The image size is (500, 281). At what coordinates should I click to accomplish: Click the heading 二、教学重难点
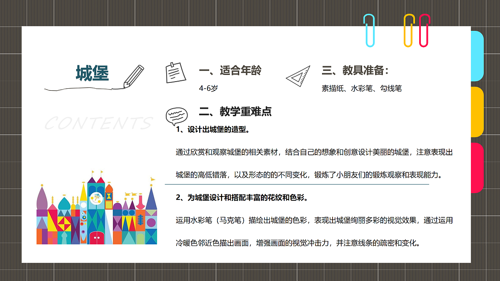[235, 111]
